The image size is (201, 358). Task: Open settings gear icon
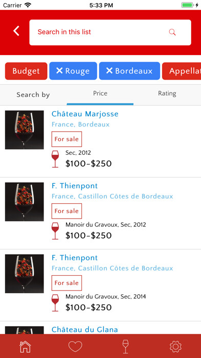pos(175,347)
